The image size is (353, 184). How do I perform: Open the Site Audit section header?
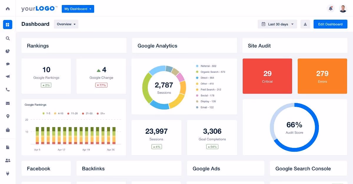(295, 45)
